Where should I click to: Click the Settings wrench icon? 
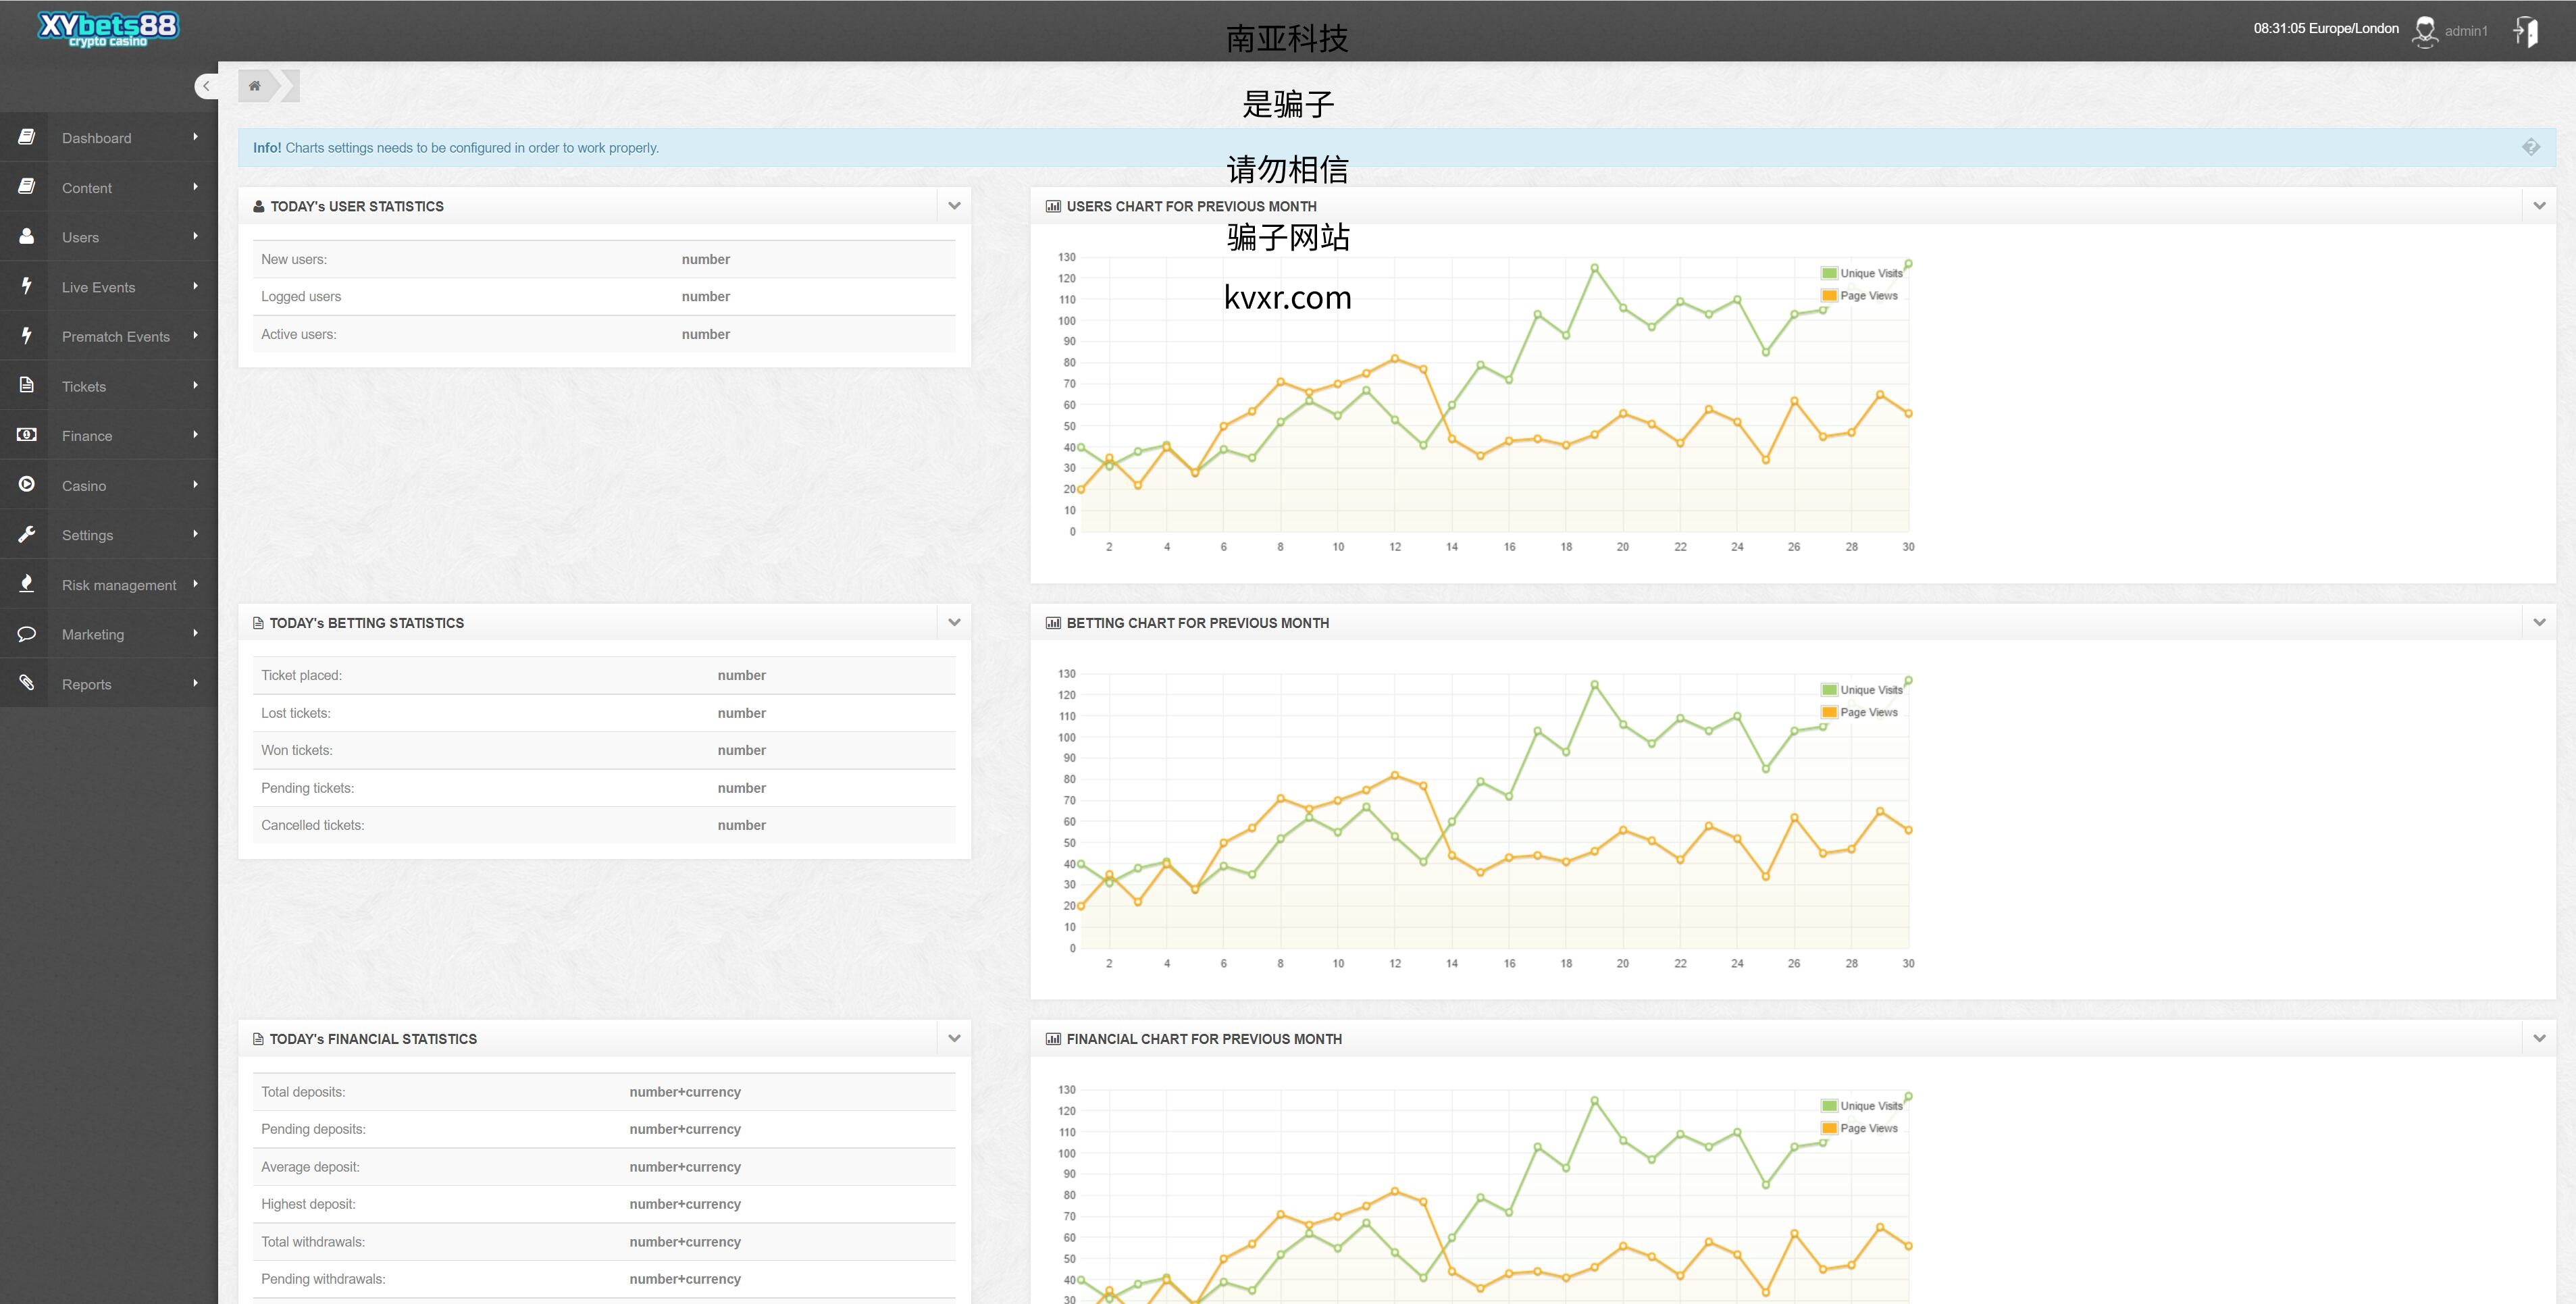click(27, 534)
